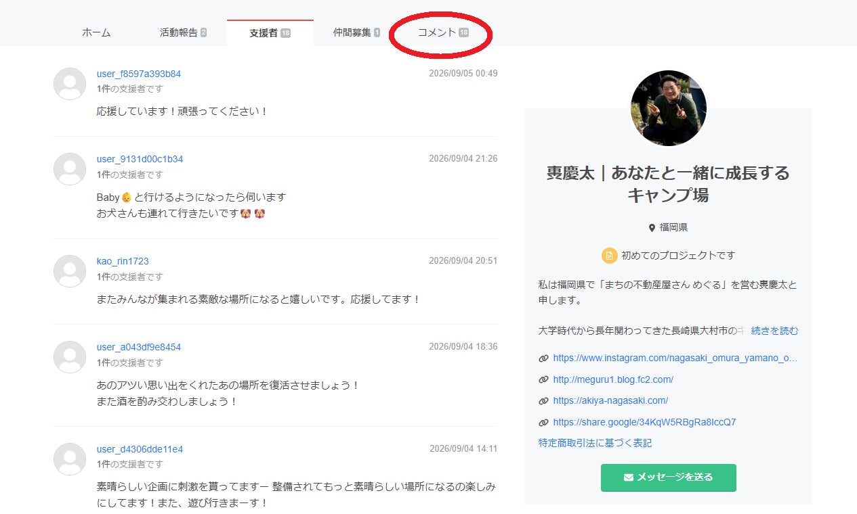The width and height of the screenshot is (857, 514).
Task: Open the kao_rin1723 username link
Action: tap(123, 261)
